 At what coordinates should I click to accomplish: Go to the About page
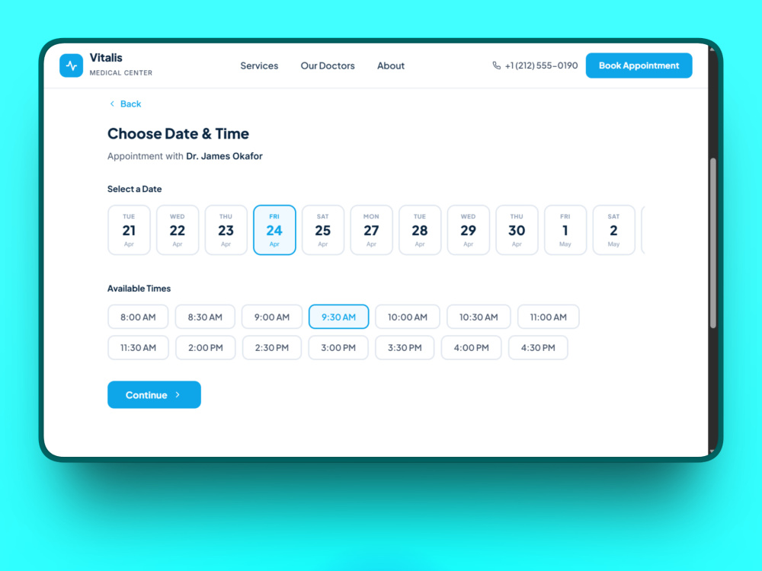pyautogui.click(x=391, y=65)
